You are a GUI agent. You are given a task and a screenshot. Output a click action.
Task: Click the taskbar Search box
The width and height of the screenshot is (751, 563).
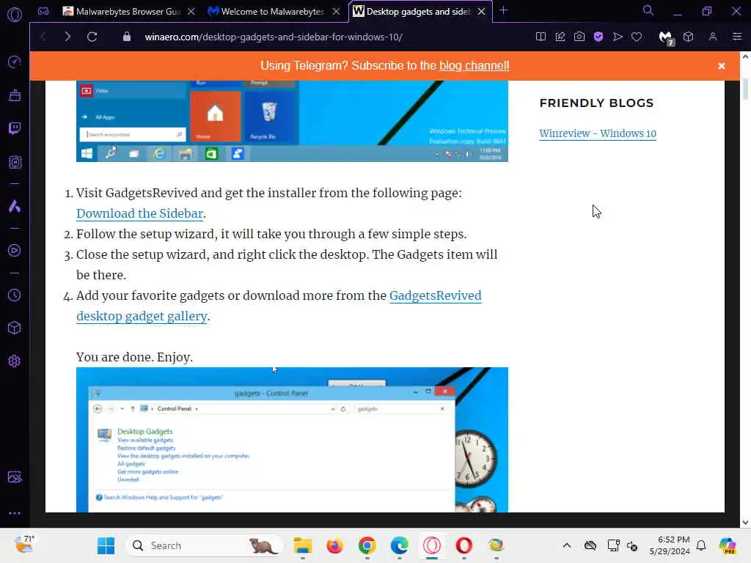click(205, 545)
